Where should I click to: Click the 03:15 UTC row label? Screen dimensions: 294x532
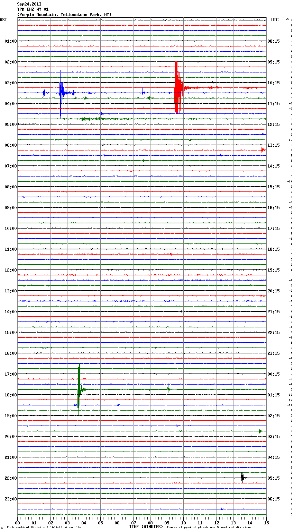click(274, 437)
